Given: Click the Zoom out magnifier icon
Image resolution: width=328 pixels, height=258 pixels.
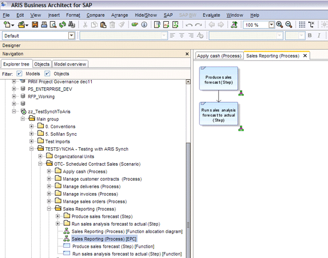Looking at the screenshot, I should point(289,25).
